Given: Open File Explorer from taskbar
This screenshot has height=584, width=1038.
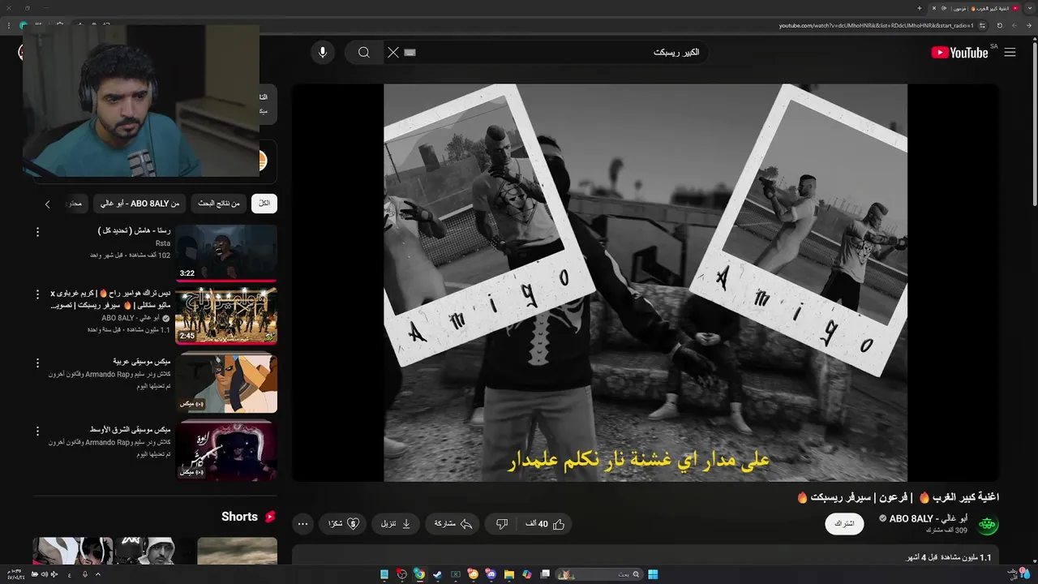Looking at the screenshot, I should 509,574.
